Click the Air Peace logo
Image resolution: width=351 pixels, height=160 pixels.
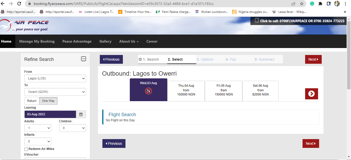24,25
